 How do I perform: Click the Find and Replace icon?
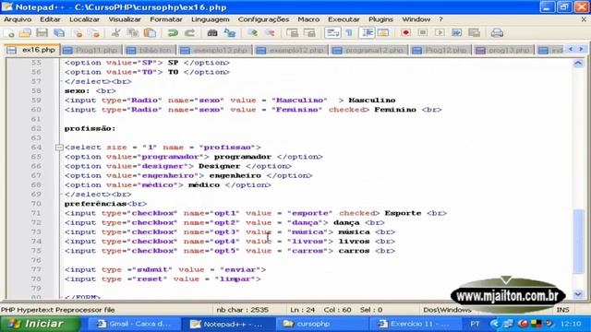230,33
